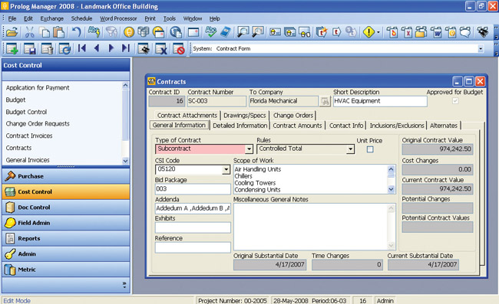The height and width of the screenshot is (304, 499).
Task: Switch to the Detailed Information tab
Action: 240,126
